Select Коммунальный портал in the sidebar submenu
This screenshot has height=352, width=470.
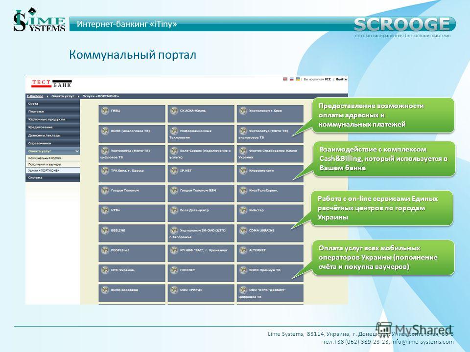click(x=53, y=158)
